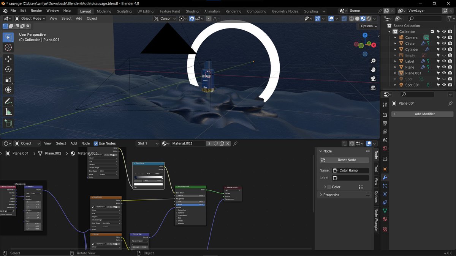Open the Render menu
The height and width of the screenshot is (256, 456).
click(x=36, y=11)
